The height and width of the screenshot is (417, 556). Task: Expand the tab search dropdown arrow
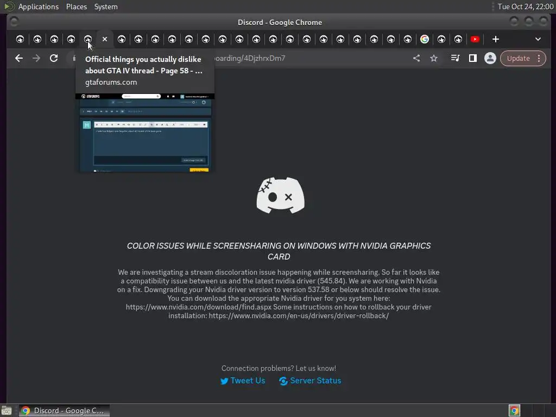(538, 39)
